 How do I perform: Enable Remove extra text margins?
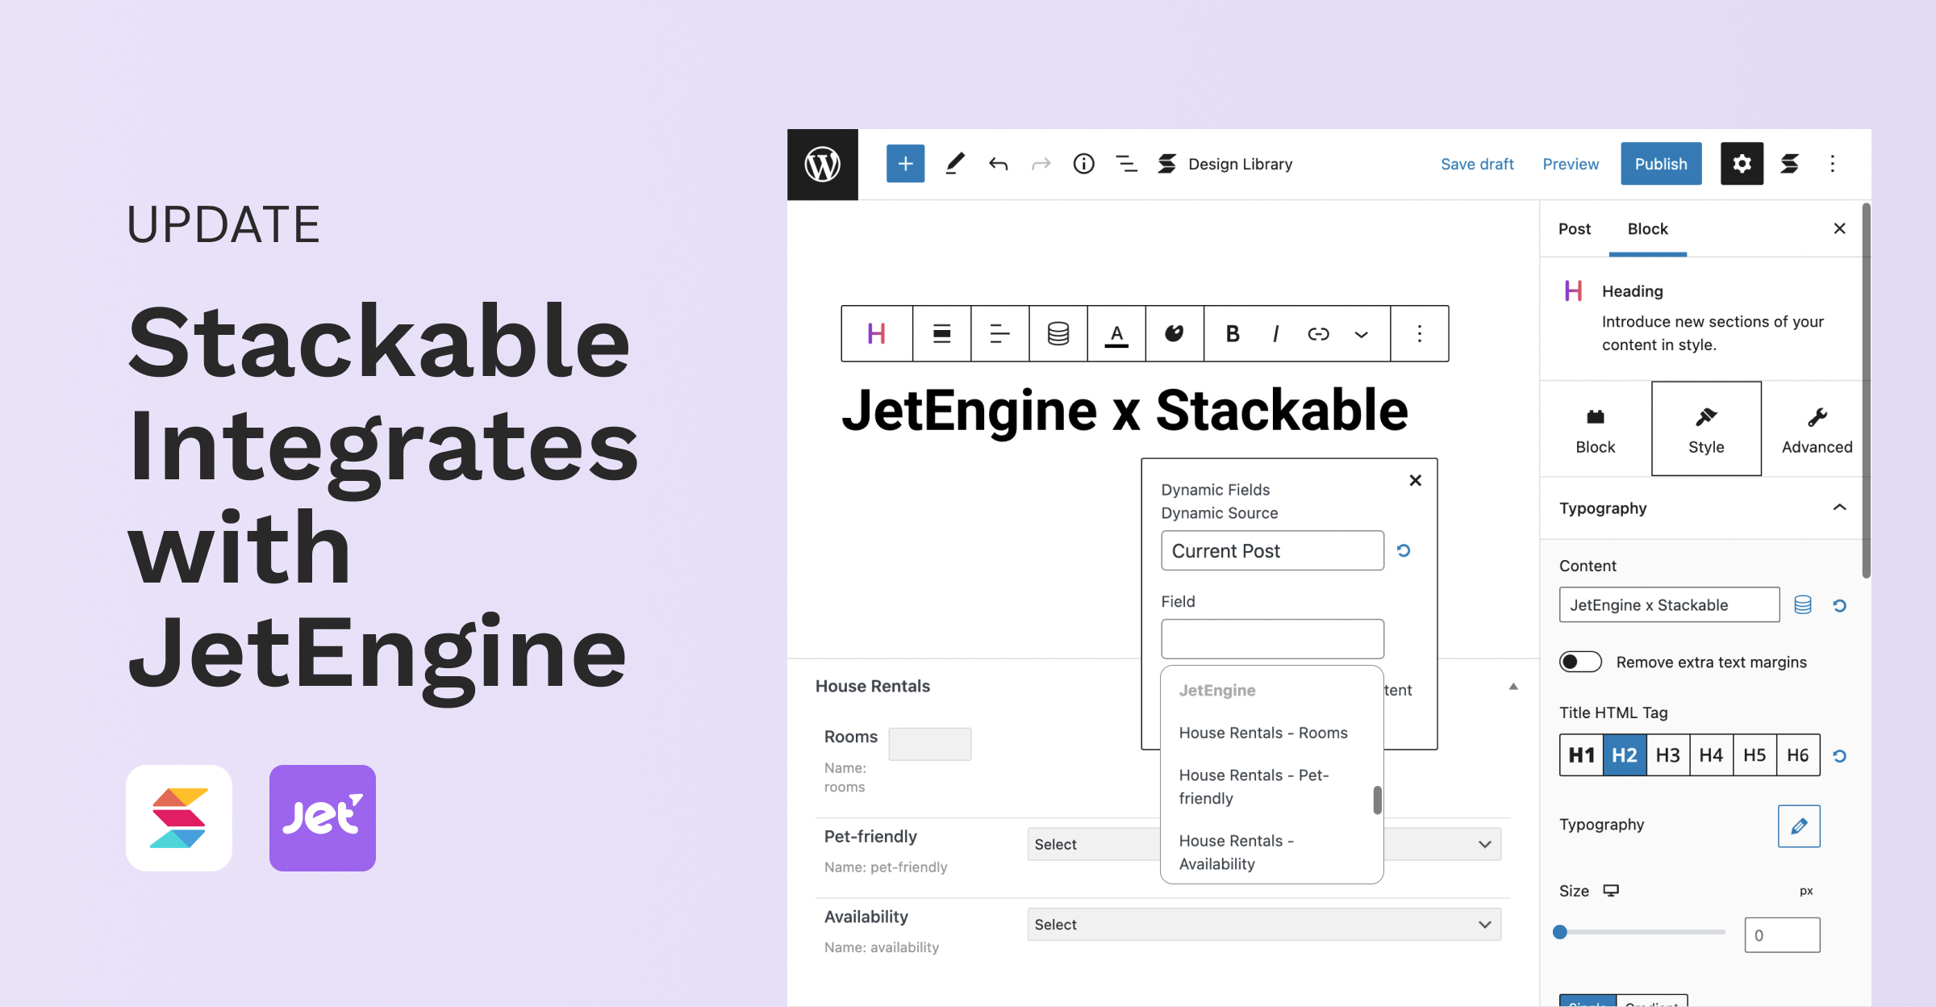coord(1580,662)
